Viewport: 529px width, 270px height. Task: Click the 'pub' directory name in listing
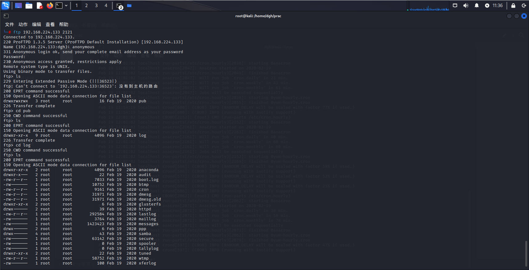pyautogui.click(x=142, y=101)
